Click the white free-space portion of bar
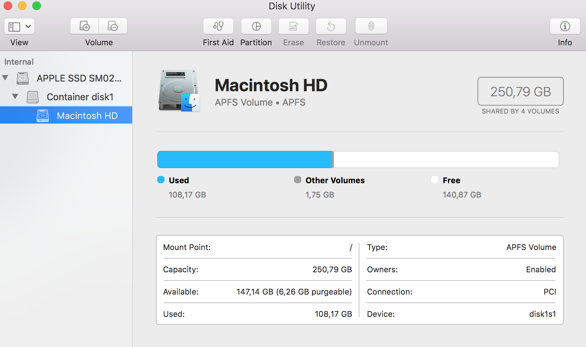Screen dimensions: 586x347 446,159
